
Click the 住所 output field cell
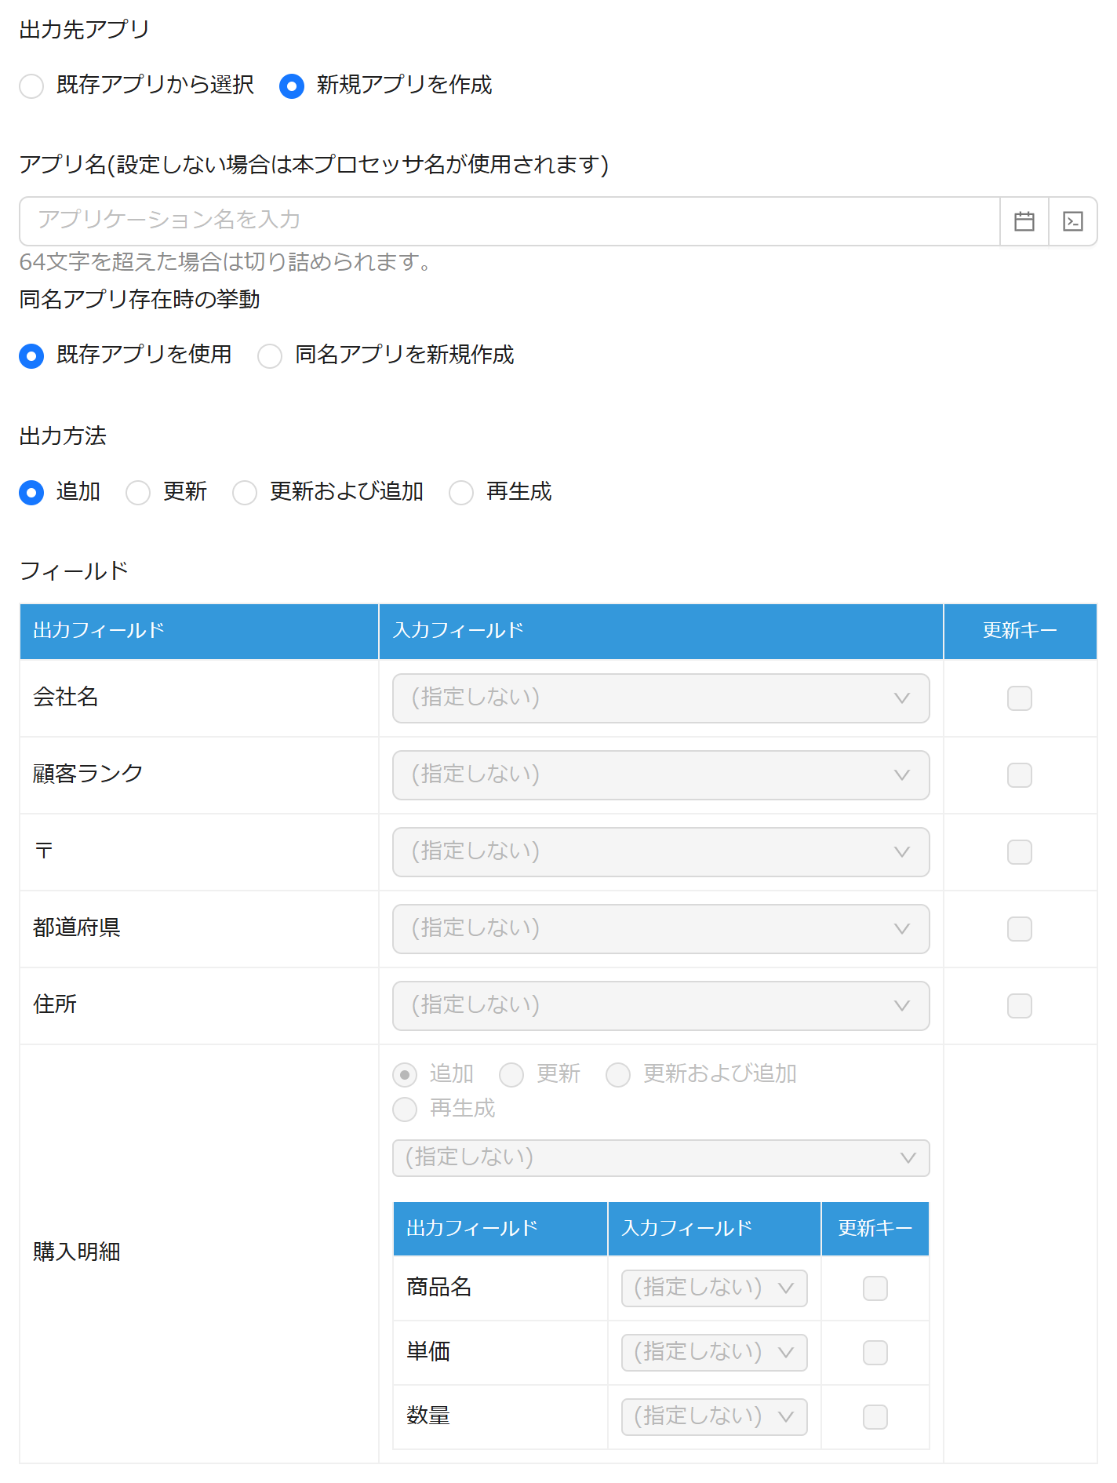[199, 1006]
